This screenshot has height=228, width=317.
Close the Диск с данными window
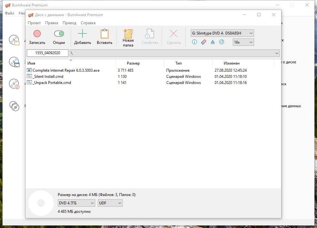click(x=273, y=15)
